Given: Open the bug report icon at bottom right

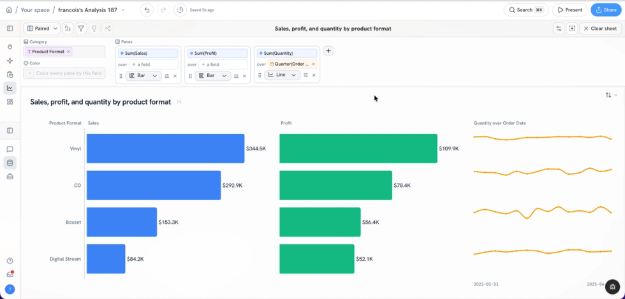Looking at the screenshot, I should tap(612, 287).
